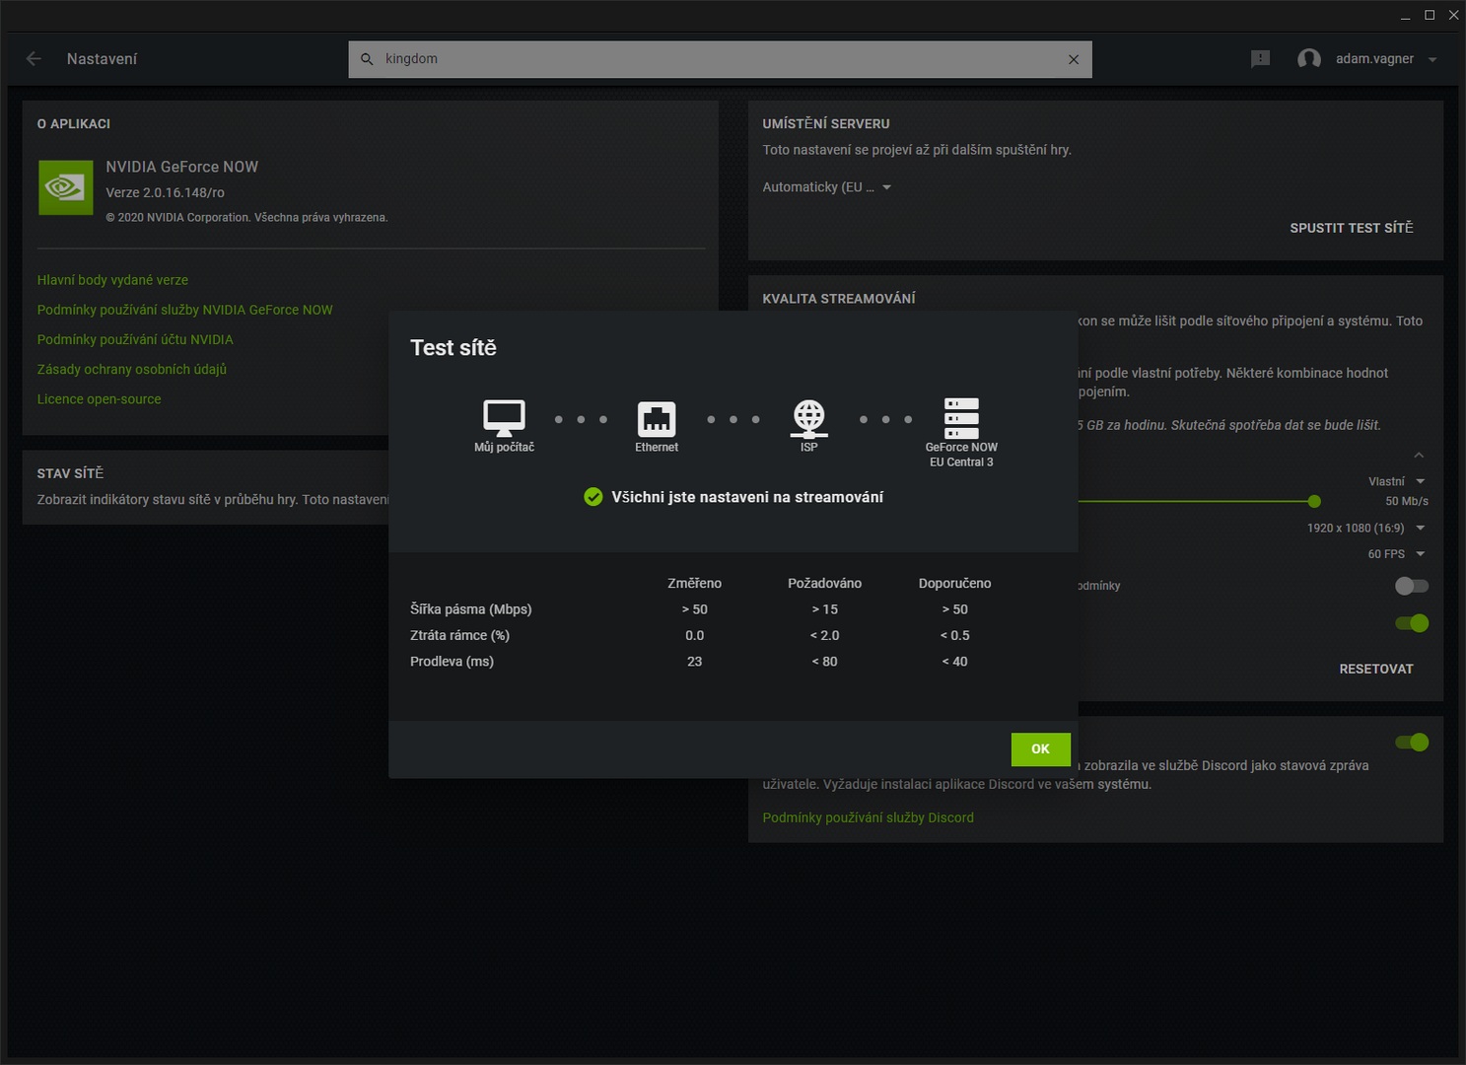
Task: Click the Šířka pásma (Mbps) row label
Action: (x=470, y=609)
